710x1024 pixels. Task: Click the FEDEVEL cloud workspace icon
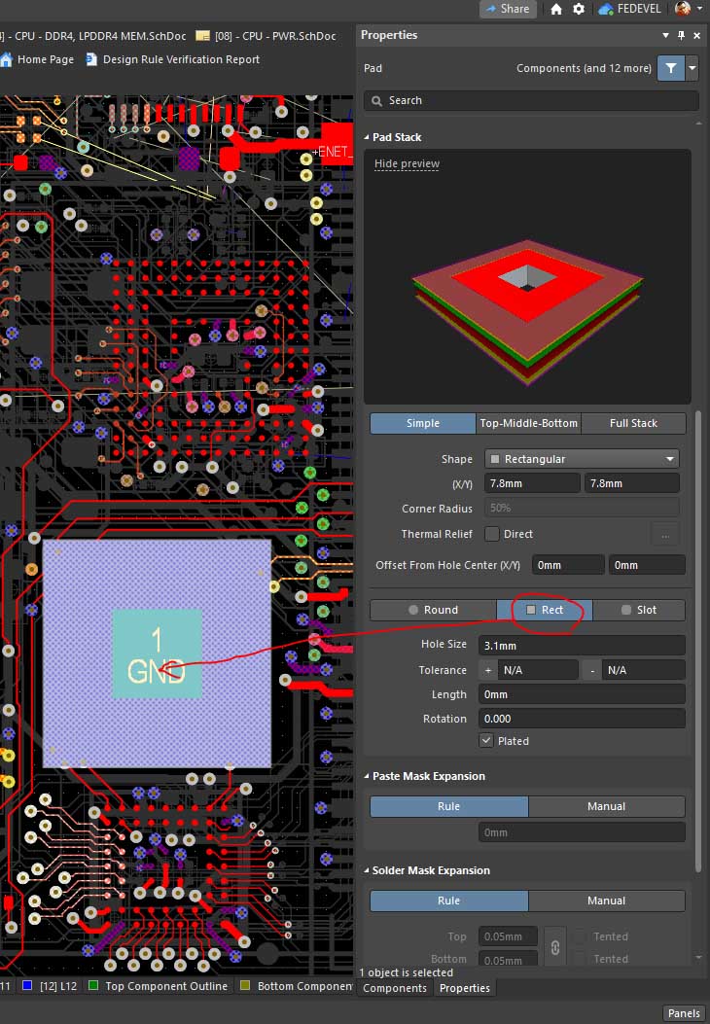(606, 9)
